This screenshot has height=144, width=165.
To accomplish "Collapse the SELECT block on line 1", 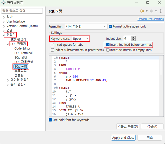I will (x=57, y=57).
